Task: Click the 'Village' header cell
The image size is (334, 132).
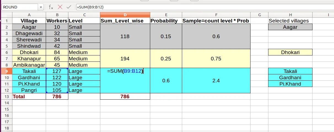Action: (29, 21)
